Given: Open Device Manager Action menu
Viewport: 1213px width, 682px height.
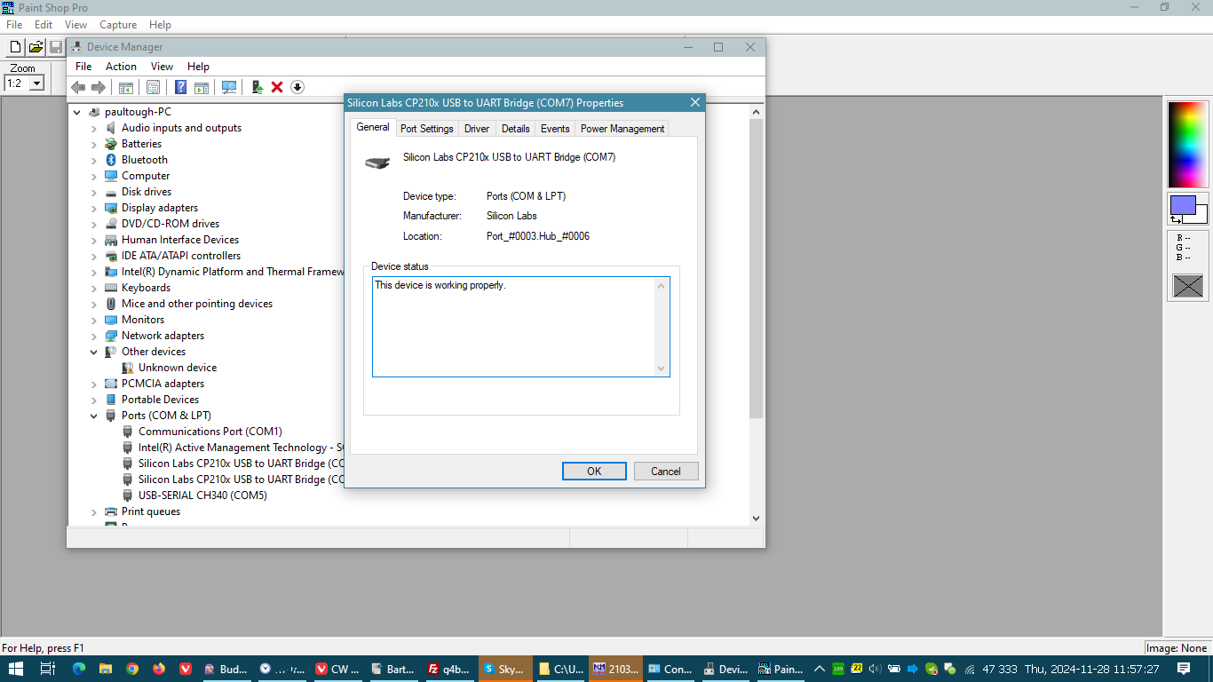Looking at the screenshot, I should [x=121, y=67].
